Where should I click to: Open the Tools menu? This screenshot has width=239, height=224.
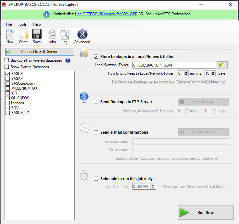coord(22,24)
